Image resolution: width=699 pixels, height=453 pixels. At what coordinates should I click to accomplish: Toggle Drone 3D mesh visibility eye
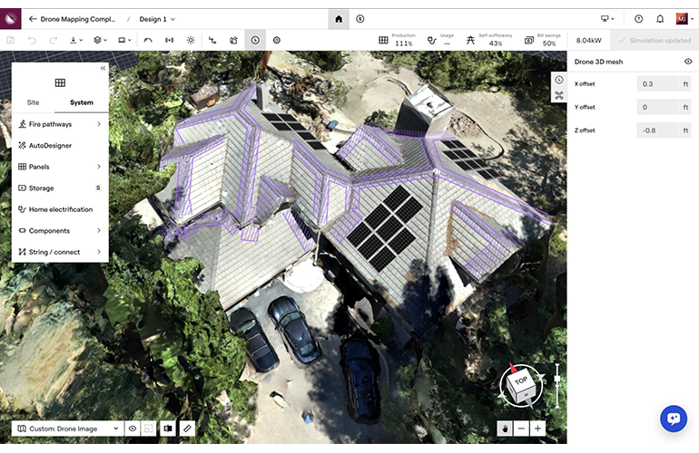click(x=688, y=62)
